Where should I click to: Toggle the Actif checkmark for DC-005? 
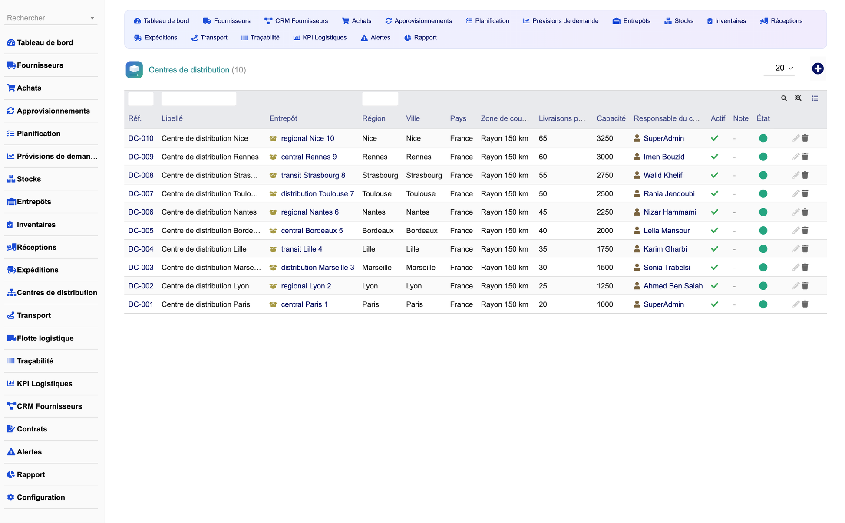coord(714,230)
